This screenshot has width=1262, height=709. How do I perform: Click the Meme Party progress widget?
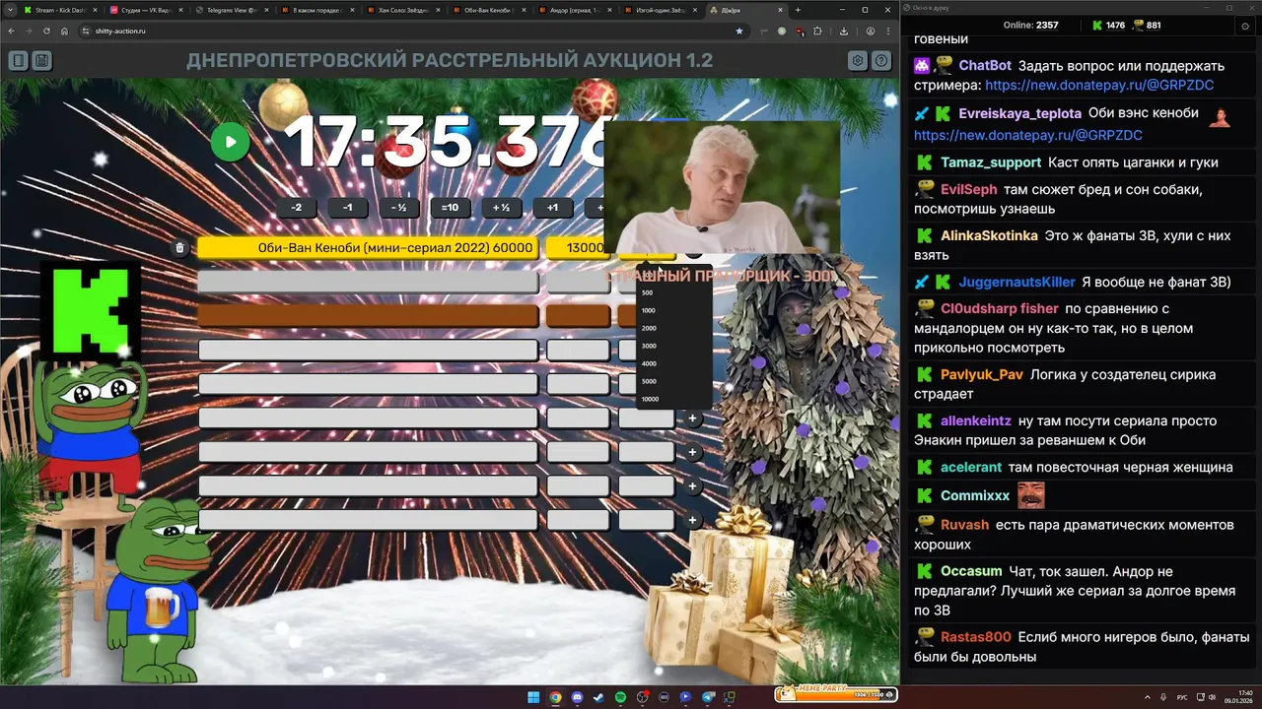pyautogui.click(x=834, y=694)
